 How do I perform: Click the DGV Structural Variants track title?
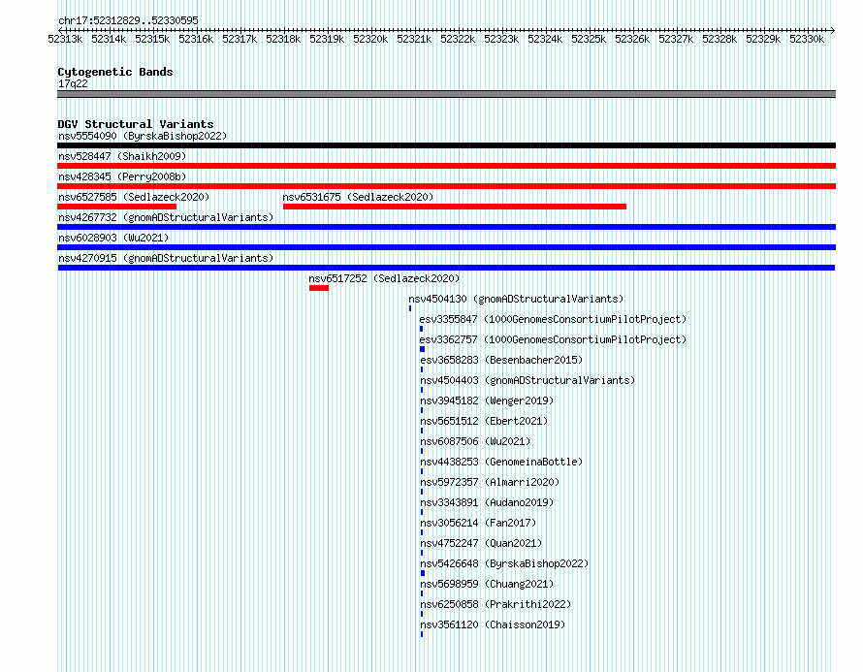pyautogui.click(x=136, y=124)
